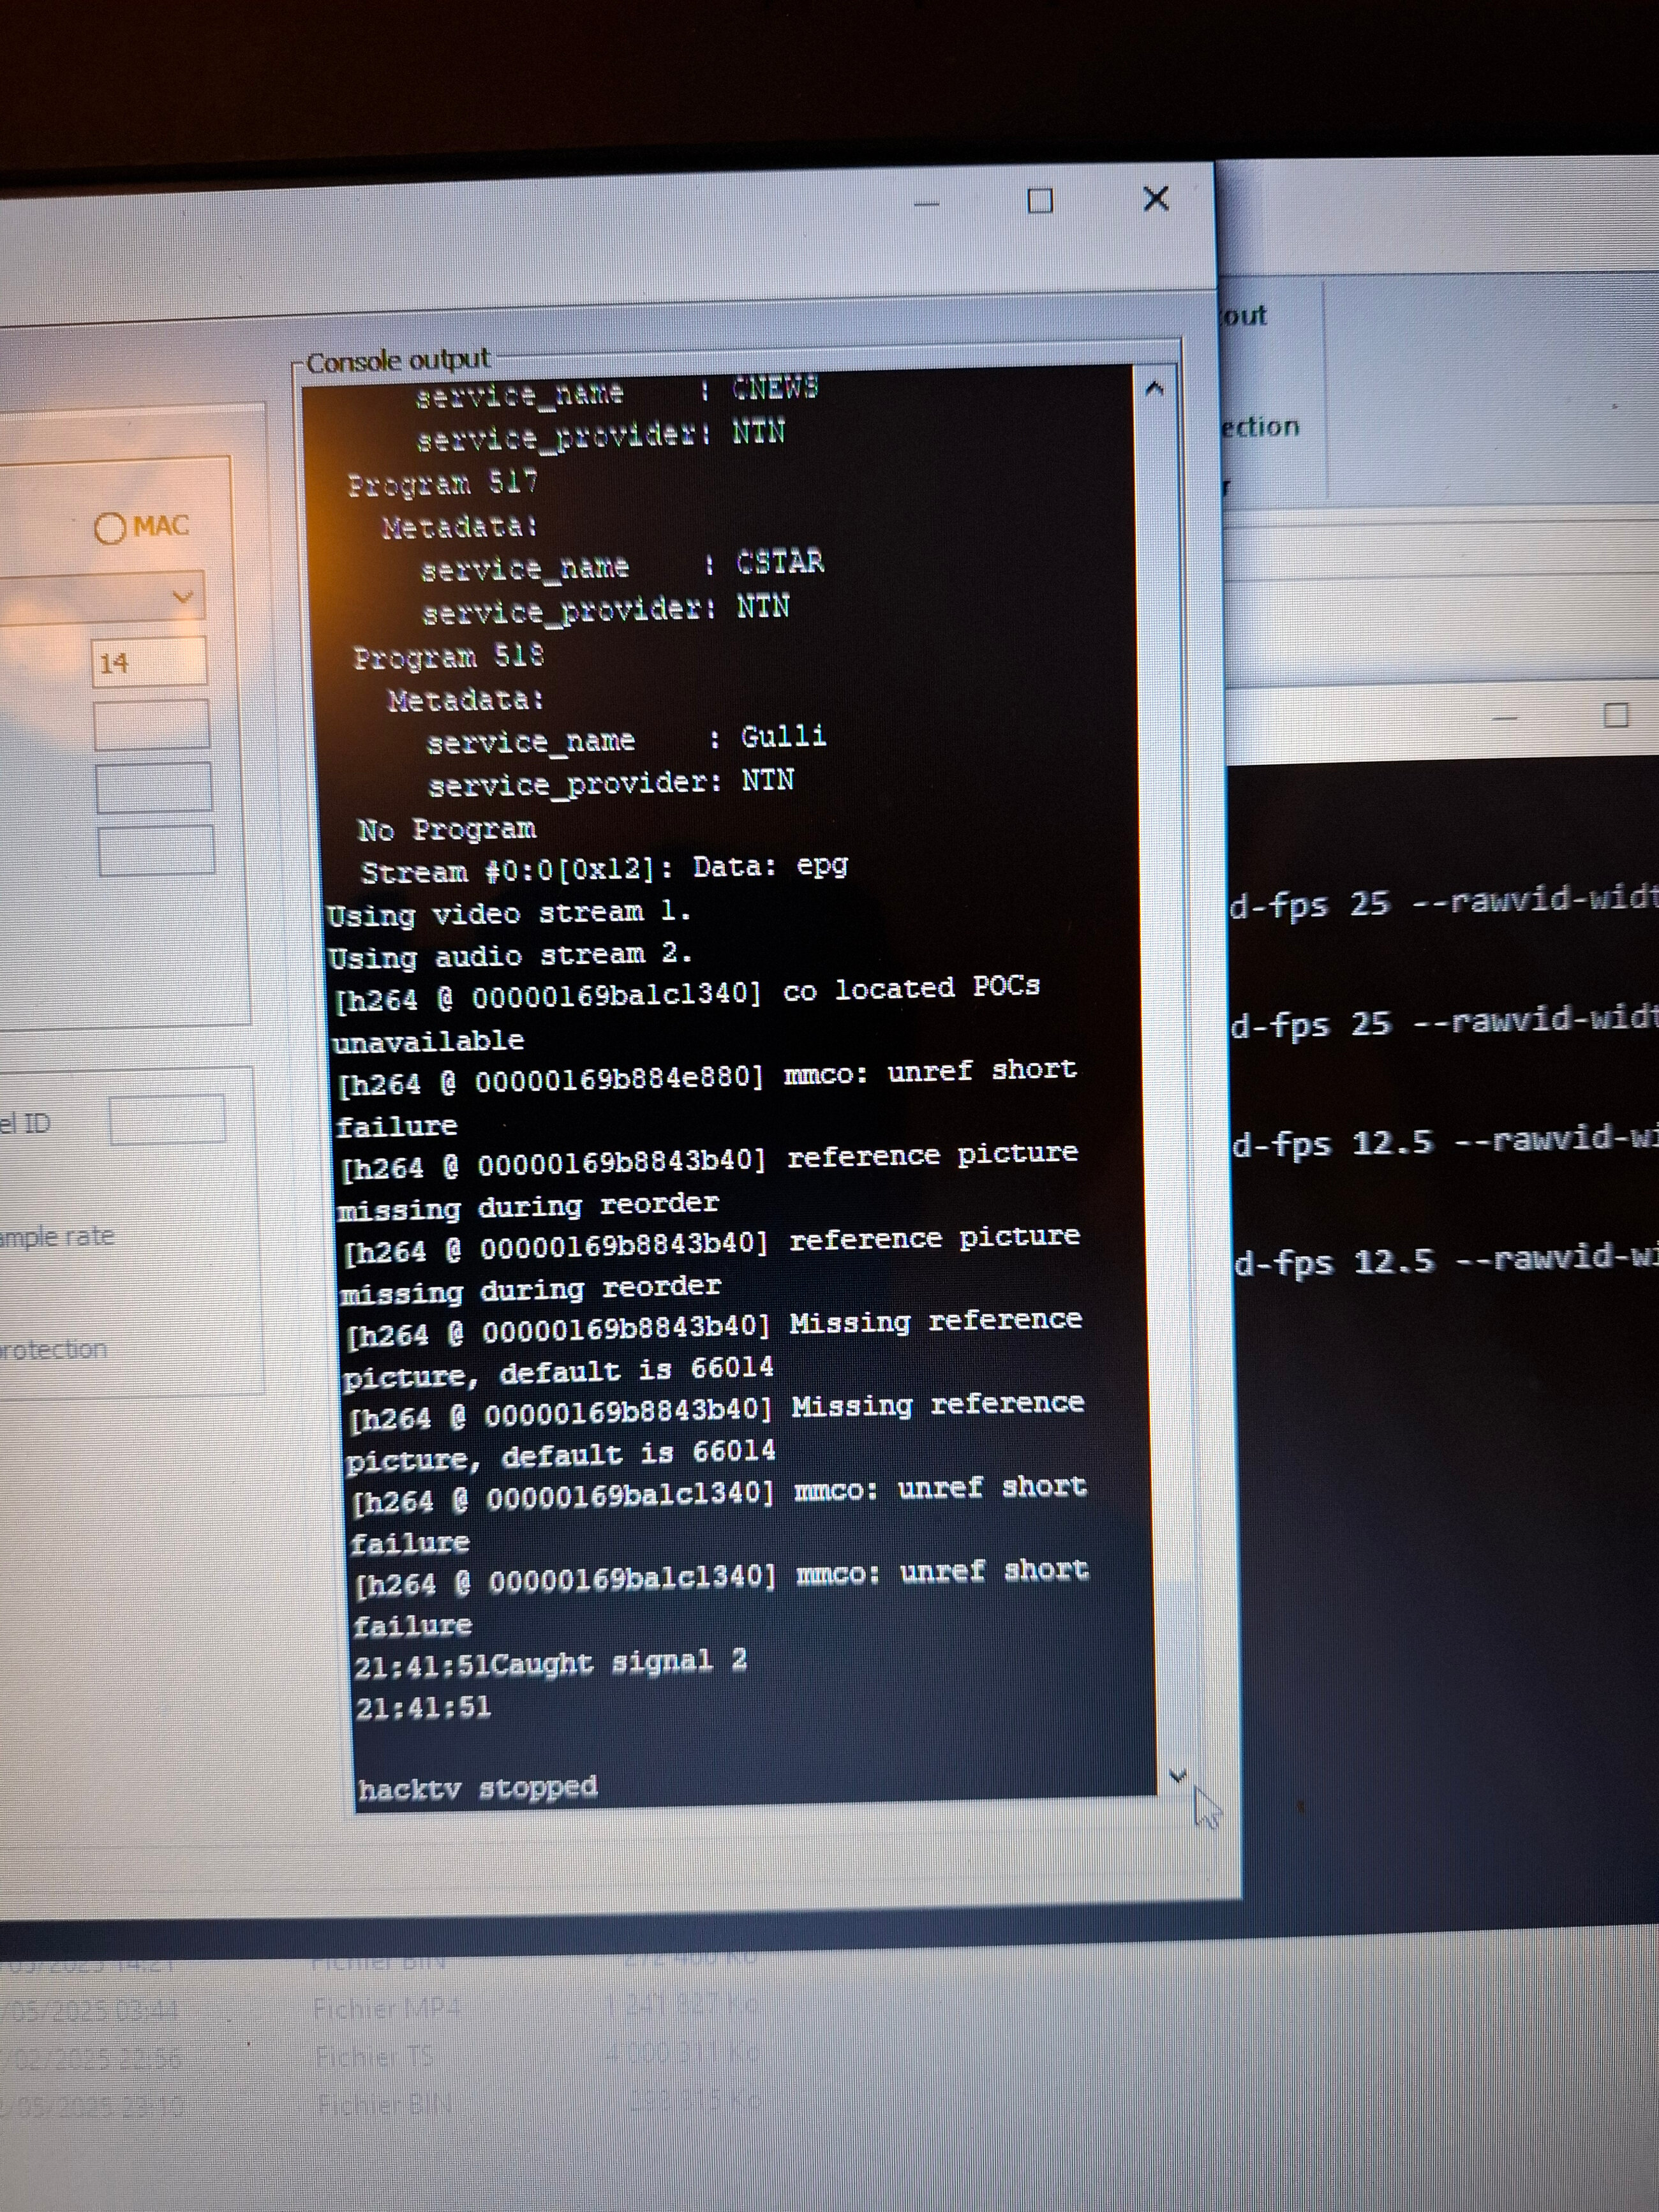The image size is (1659, 2212).
Task: Close the hacktv GUI window
Action: pos(1156,199)
